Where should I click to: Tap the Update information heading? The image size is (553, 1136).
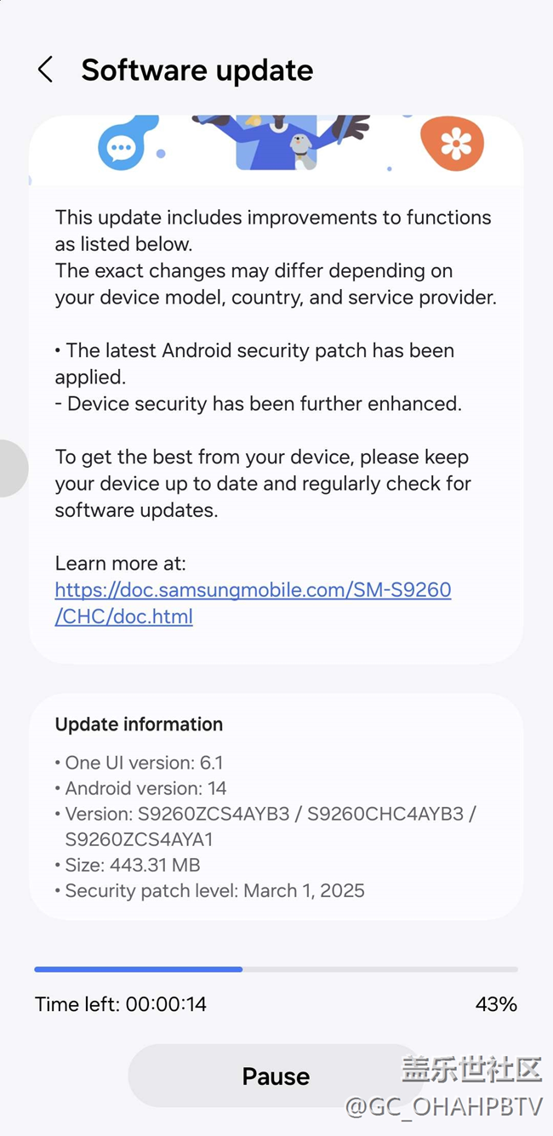pos(139,724)
